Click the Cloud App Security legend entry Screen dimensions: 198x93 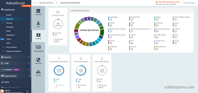coord(117,36)
